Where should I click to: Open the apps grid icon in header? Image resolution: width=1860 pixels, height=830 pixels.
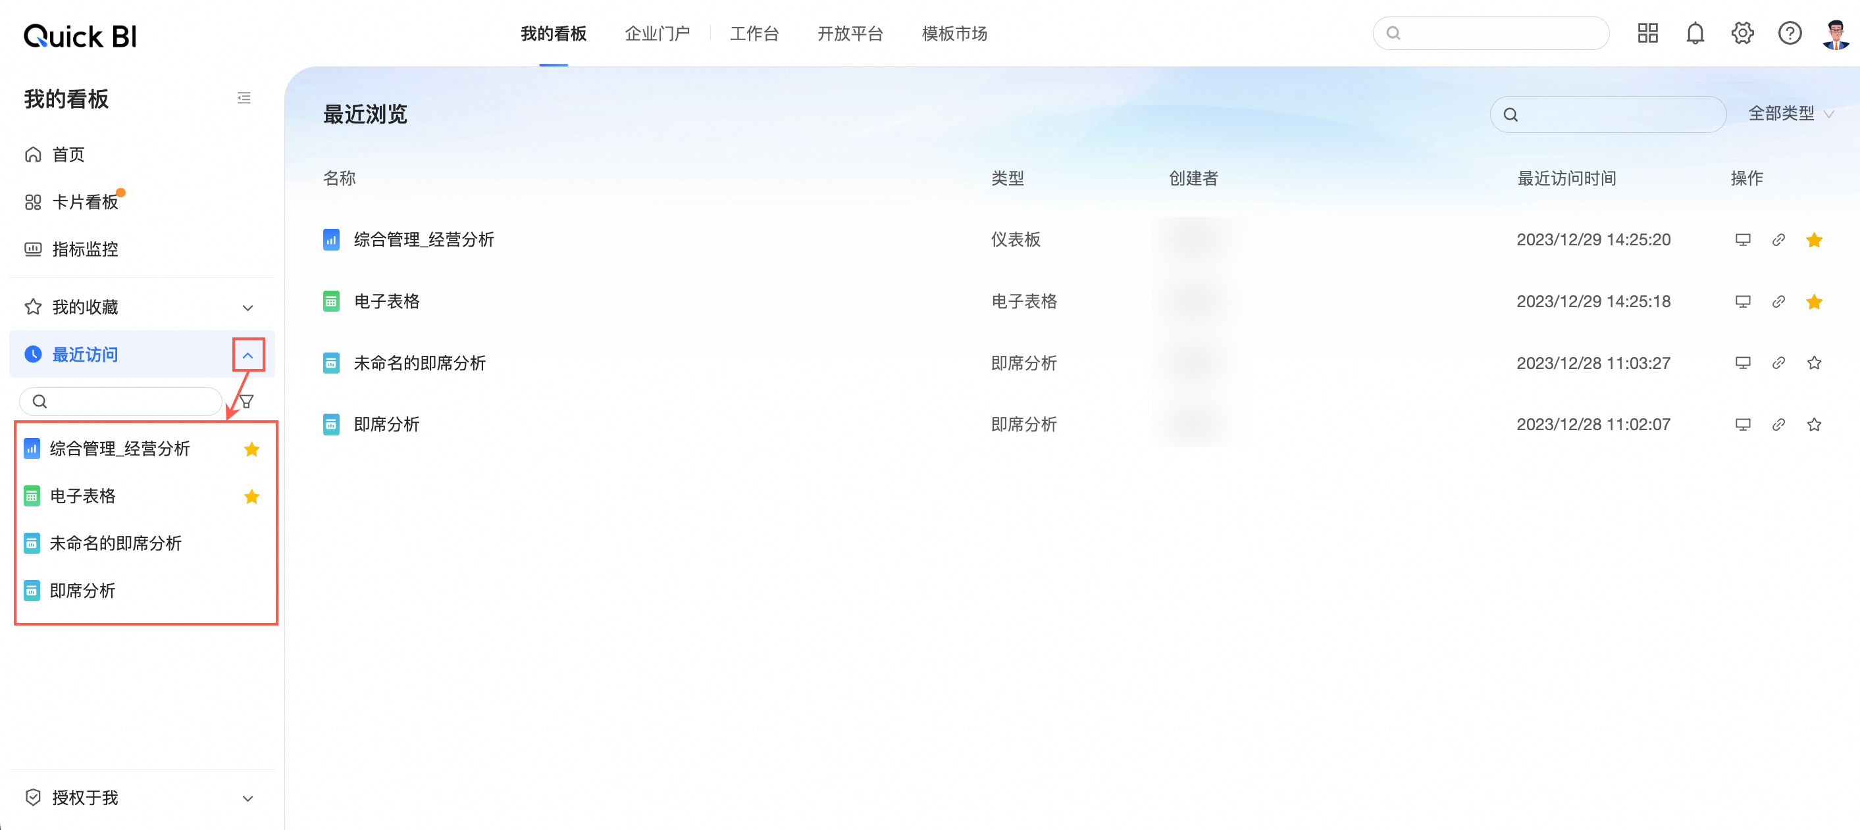[1647, 34]
